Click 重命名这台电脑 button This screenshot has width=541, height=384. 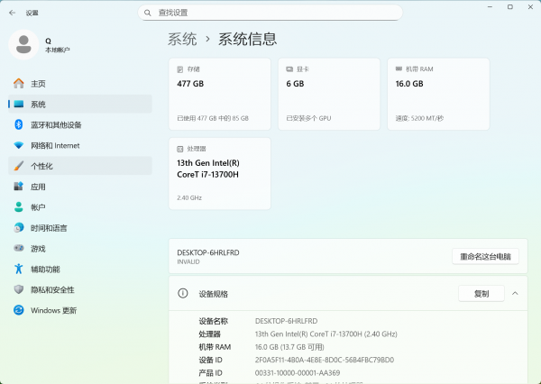click(485, 256)
